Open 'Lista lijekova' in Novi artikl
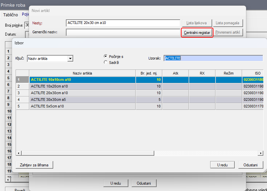The image size is (267, 191). [197, 23]
